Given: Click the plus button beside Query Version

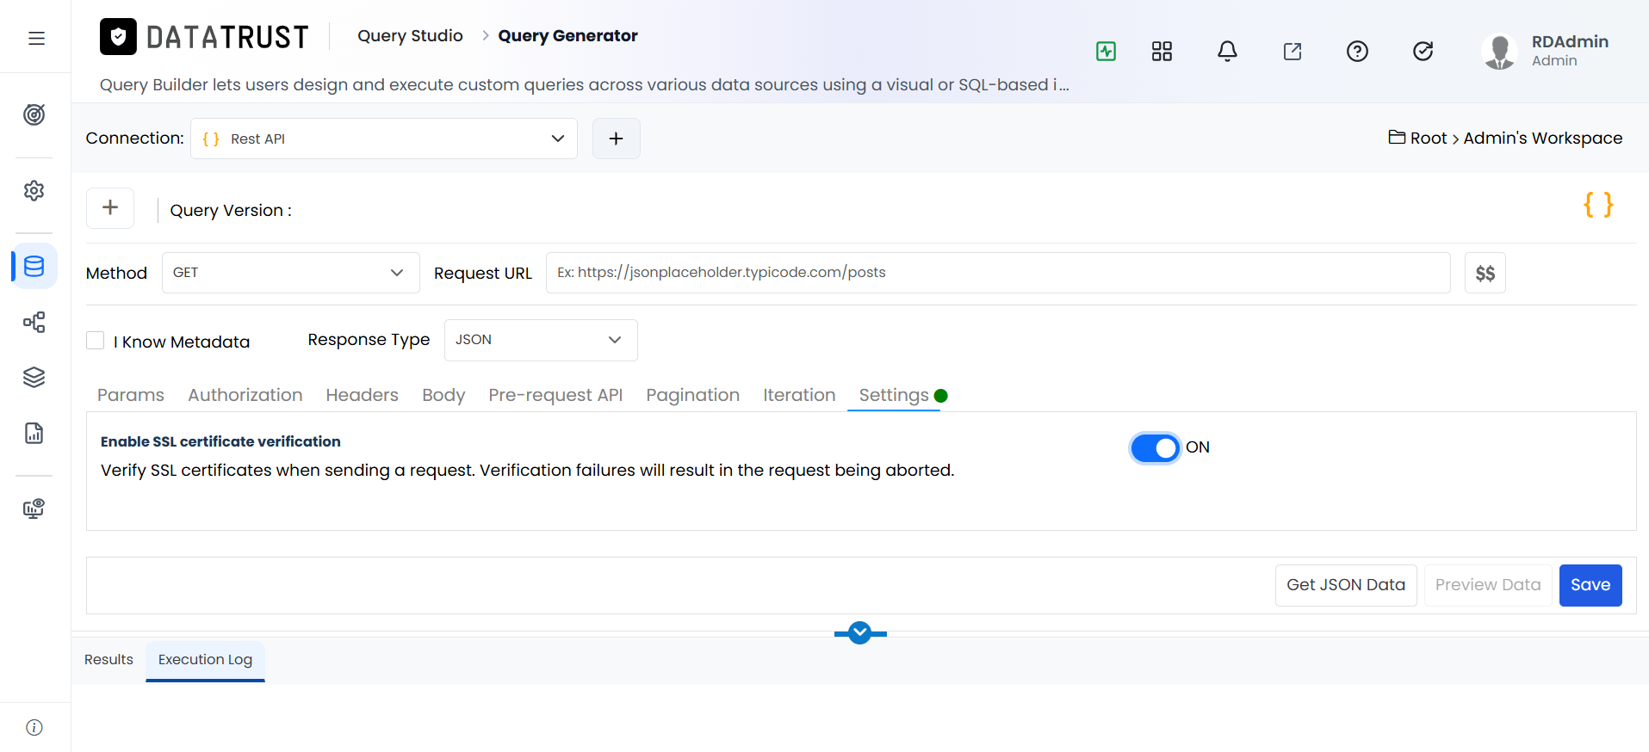Looking at the screenshot, I should click(110, 207).
